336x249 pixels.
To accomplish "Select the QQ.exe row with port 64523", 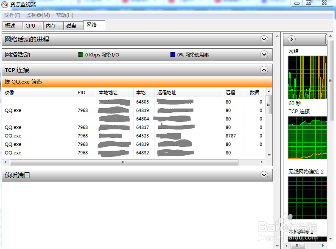I will pos(134,136).
